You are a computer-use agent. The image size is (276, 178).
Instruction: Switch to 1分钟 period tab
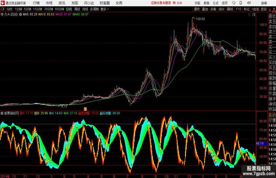18,9
